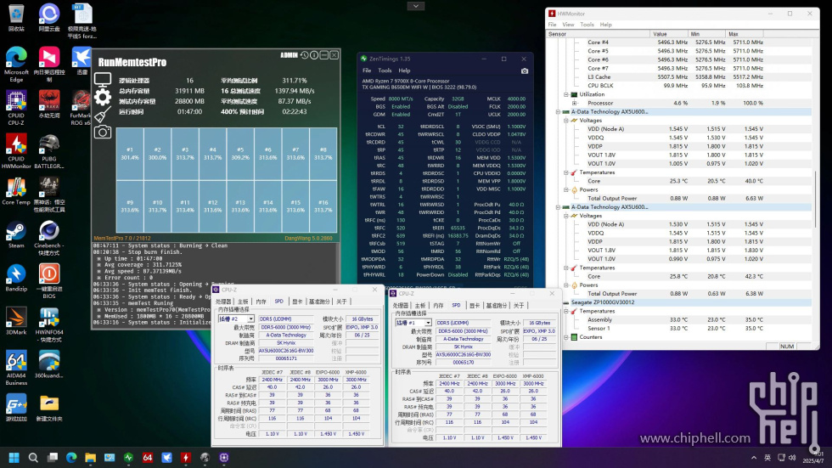Open File menu in HWMonitor
The height and width of the screenshot is (468, 832).
(x=553, y=25)
